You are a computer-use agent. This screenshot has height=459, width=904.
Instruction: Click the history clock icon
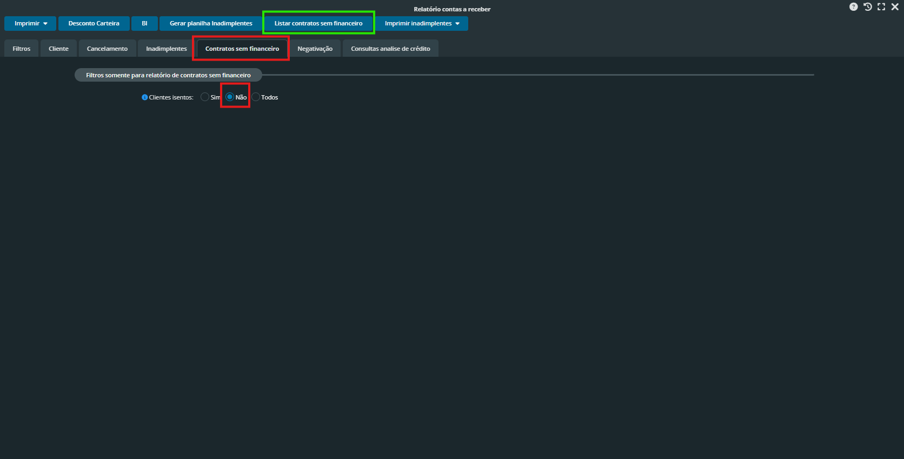(867, 7)
